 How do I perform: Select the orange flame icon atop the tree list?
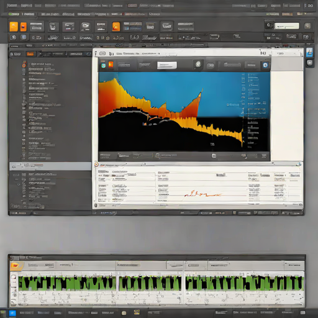tap(24, 64)
